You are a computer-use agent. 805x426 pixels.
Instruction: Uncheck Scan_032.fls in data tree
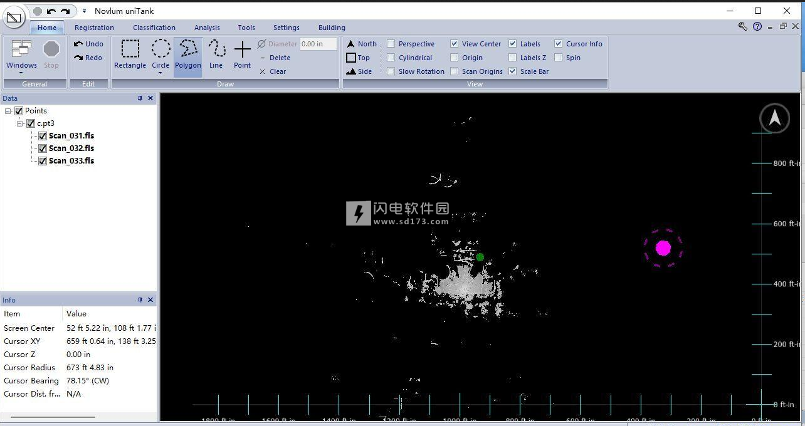click(x=43, y=148)
